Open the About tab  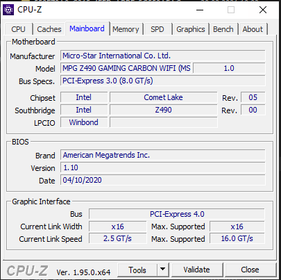click(253, 29)
